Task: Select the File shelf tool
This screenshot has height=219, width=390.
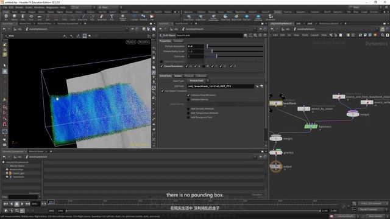Action: (152, 17)
